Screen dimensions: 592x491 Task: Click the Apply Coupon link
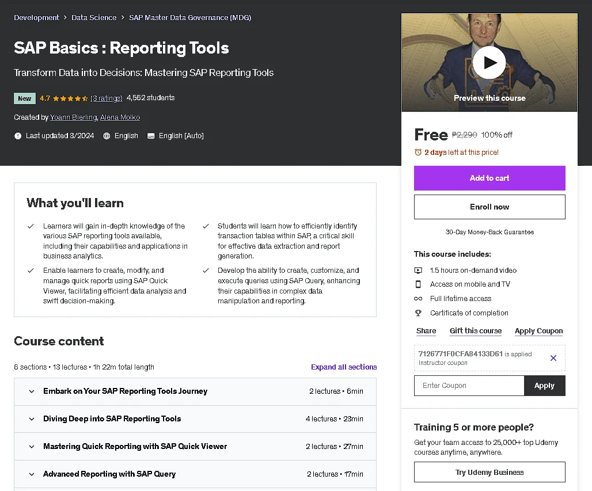coord(538,331)
